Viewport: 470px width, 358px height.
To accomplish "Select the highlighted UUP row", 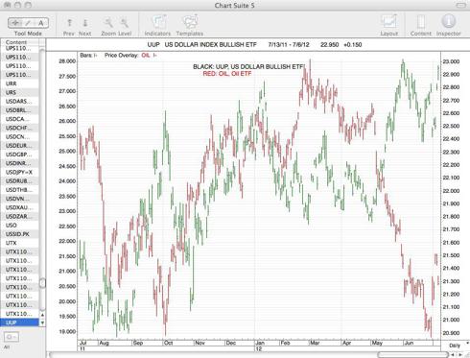I will pos(19,322).
